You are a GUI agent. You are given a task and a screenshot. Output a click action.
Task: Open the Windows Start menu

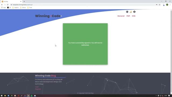tap(2, 96)
